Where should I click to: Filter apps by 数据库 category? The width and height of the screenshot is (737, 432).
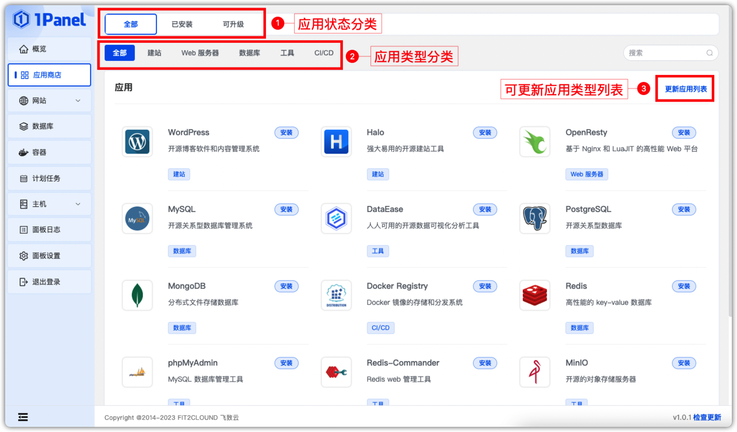249,53
